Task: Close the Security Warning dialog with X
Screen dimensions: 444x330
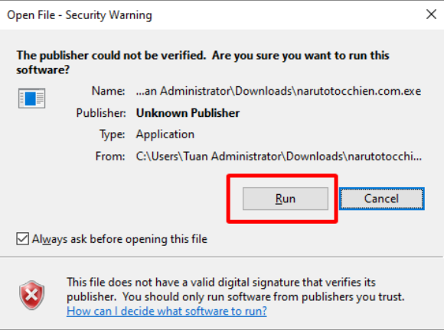Action: pos(431,14)
